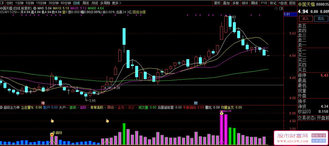The image size is (329, 146).
Task: Open 多股 multi-stock view
Action: (236, 3)
